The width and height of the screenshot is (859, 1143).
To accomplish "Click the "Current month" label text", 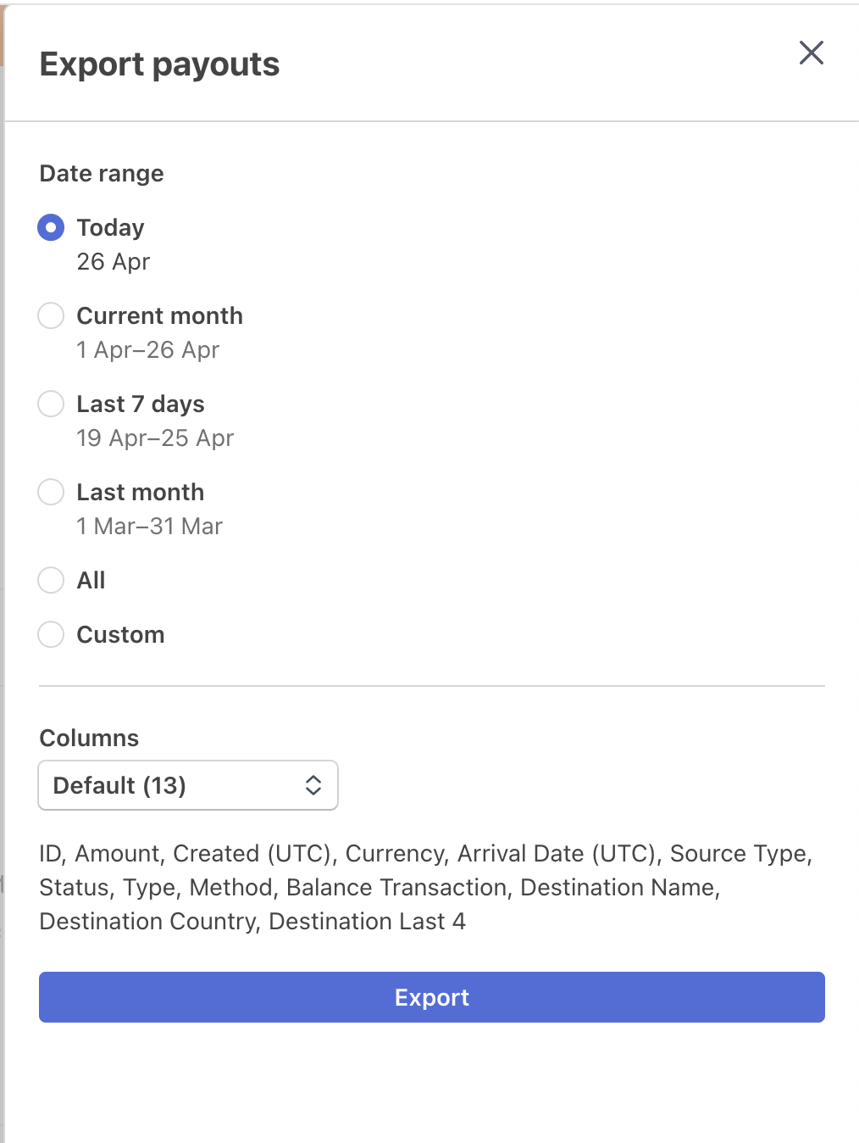I will coord(159,315).
